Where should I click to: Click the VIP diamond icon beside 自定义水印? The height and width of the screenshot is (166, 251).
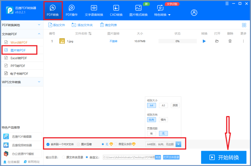click(134, 144)
